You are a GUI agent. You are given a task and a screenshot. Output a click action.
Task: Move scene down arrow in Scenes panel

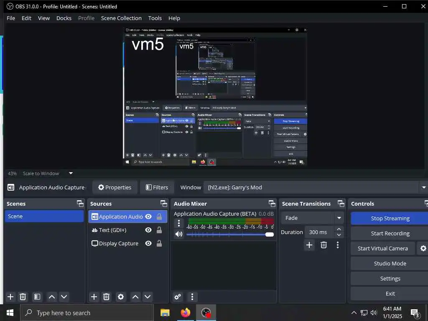(64, 297)
